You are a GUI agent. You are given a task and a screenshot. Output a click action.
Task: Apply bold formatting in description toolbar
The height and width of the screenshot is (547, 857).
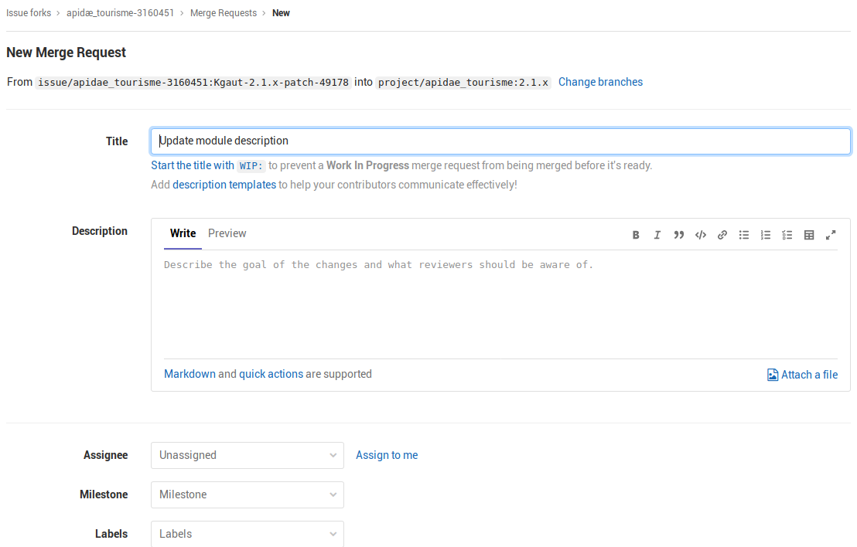[636, 235]
